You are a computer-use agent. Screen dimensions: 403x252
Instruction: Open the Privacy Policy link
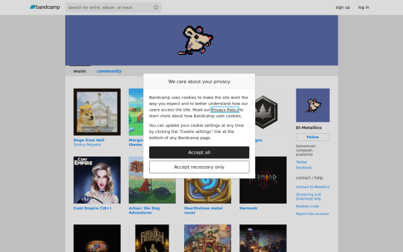pos(225,110)
